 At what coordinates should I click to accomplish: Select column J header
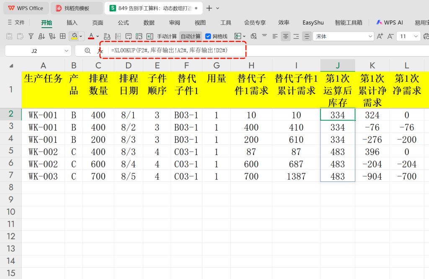338,65
